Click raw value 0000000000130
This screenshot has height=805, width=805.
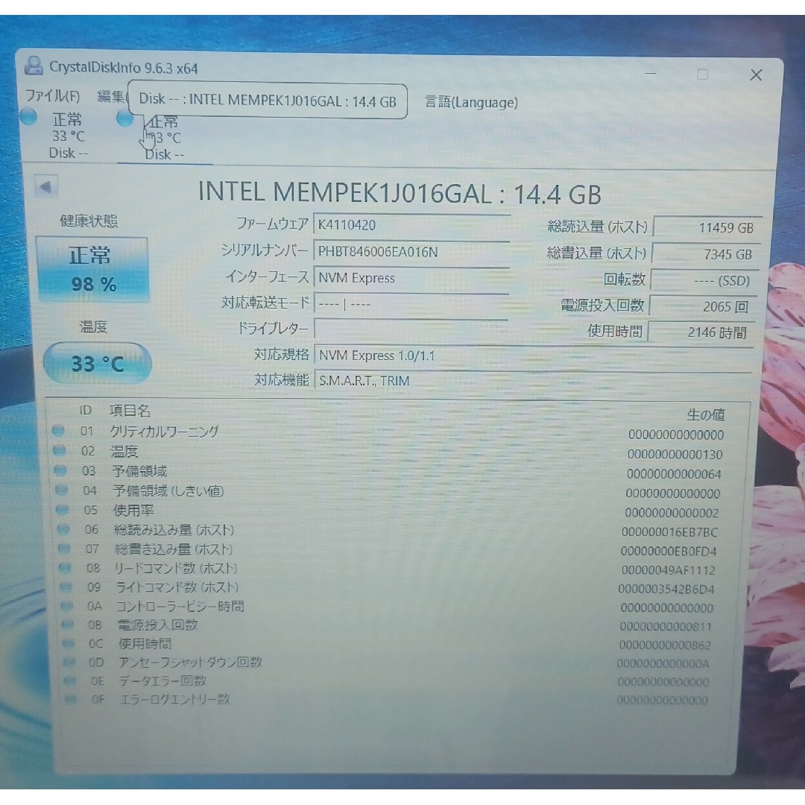click(675, 455)
